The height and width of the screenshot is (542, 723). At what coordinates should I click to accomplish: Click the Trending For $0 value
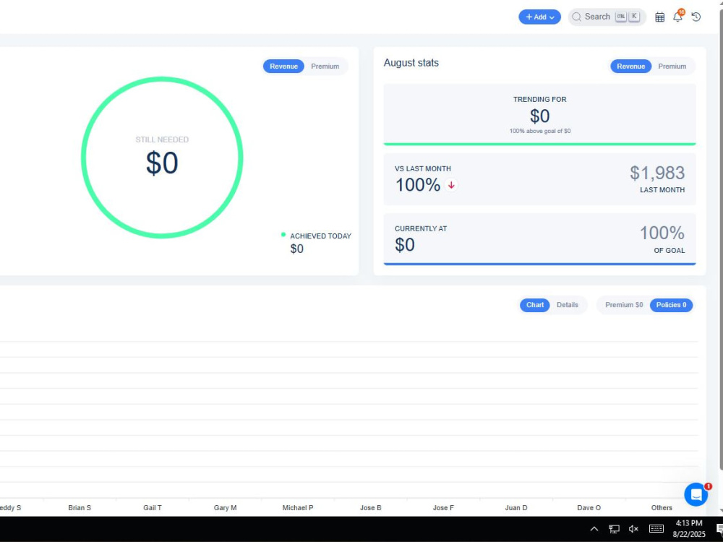pyautogui.click(x=539, y=116)
